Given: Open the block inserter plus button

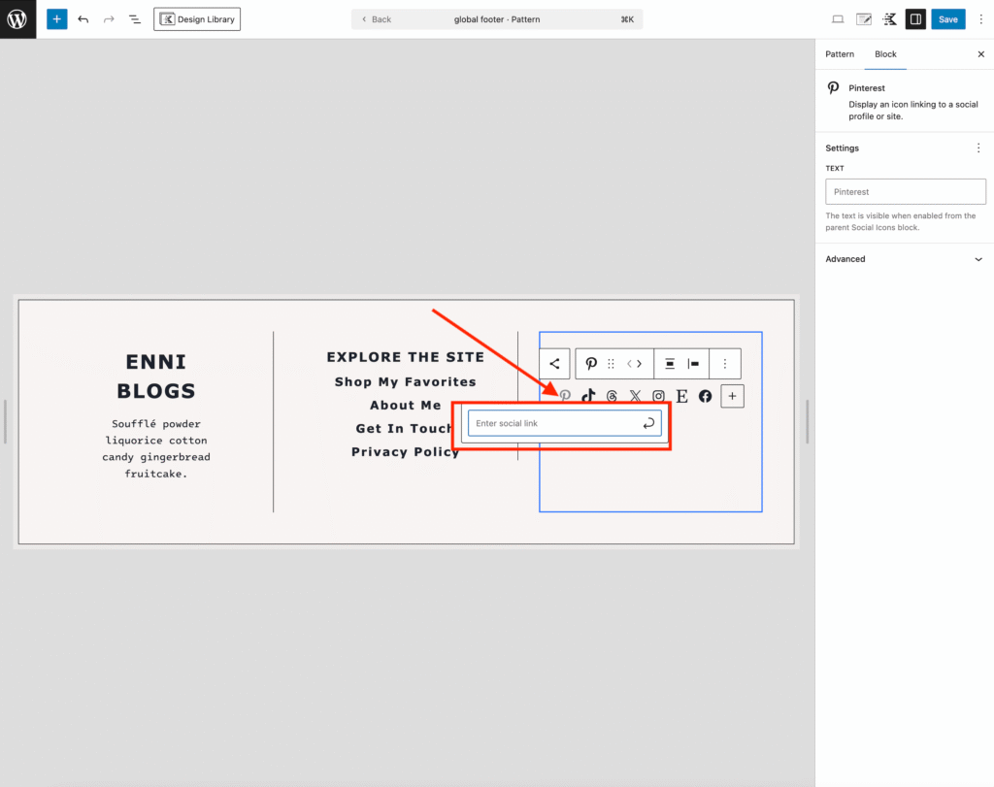Looking at the screenshot, I should pyautogui.click(x=57, y=19).
